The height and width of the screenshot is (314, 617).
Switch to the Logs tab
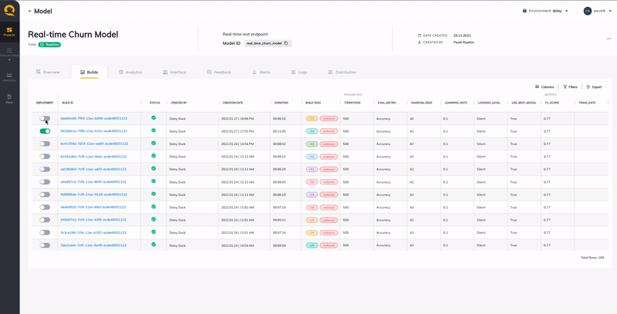pyautogui.click(x=298, y=72)
